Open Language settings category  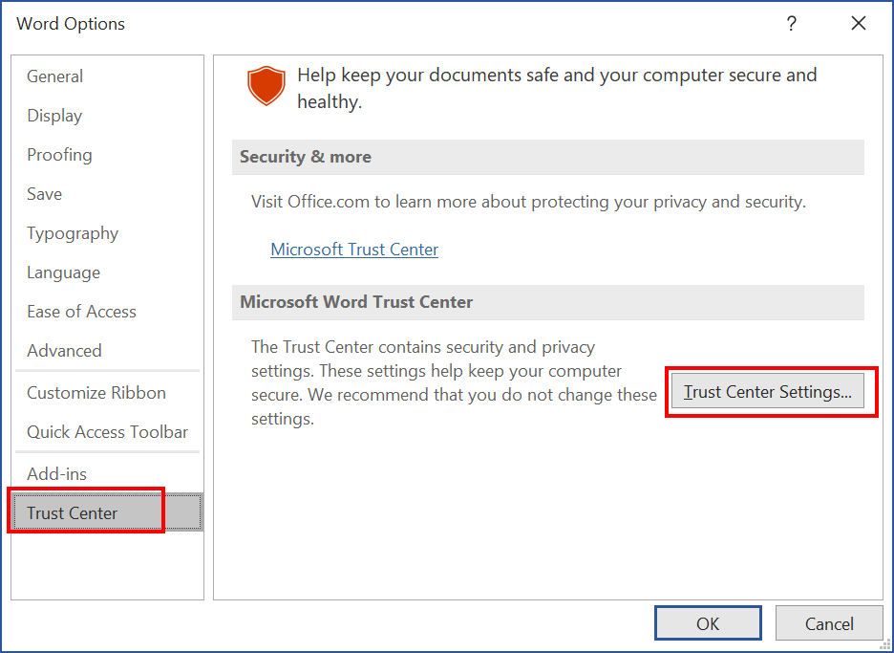[107, 272]
